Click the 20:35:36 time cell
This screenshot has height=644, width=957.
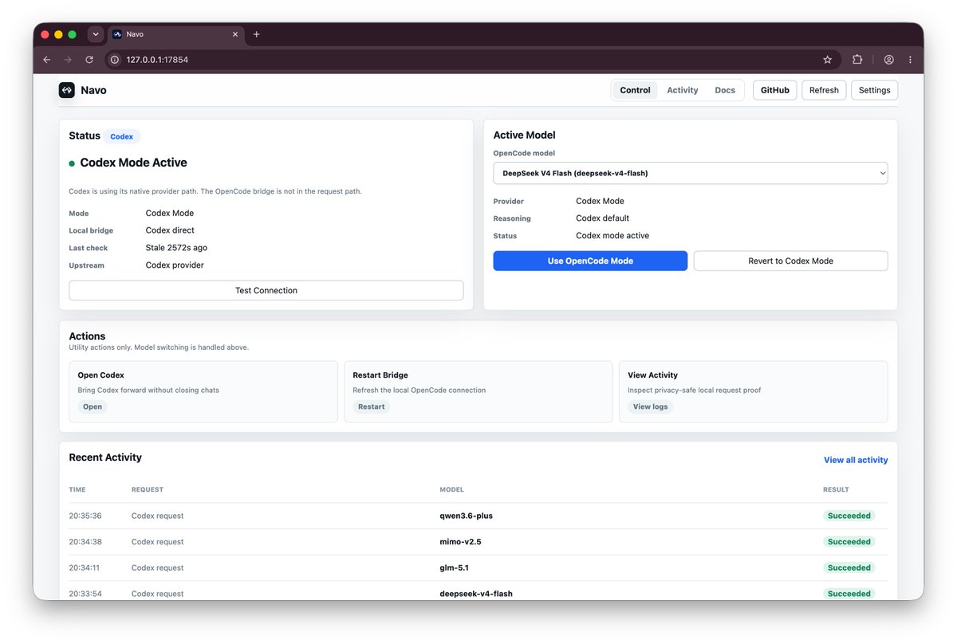tap(85, 516)
